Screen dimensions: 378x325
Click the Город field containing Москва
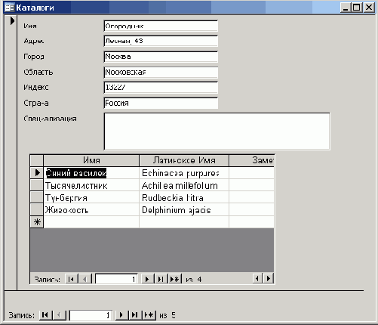(x=161, y=57)
